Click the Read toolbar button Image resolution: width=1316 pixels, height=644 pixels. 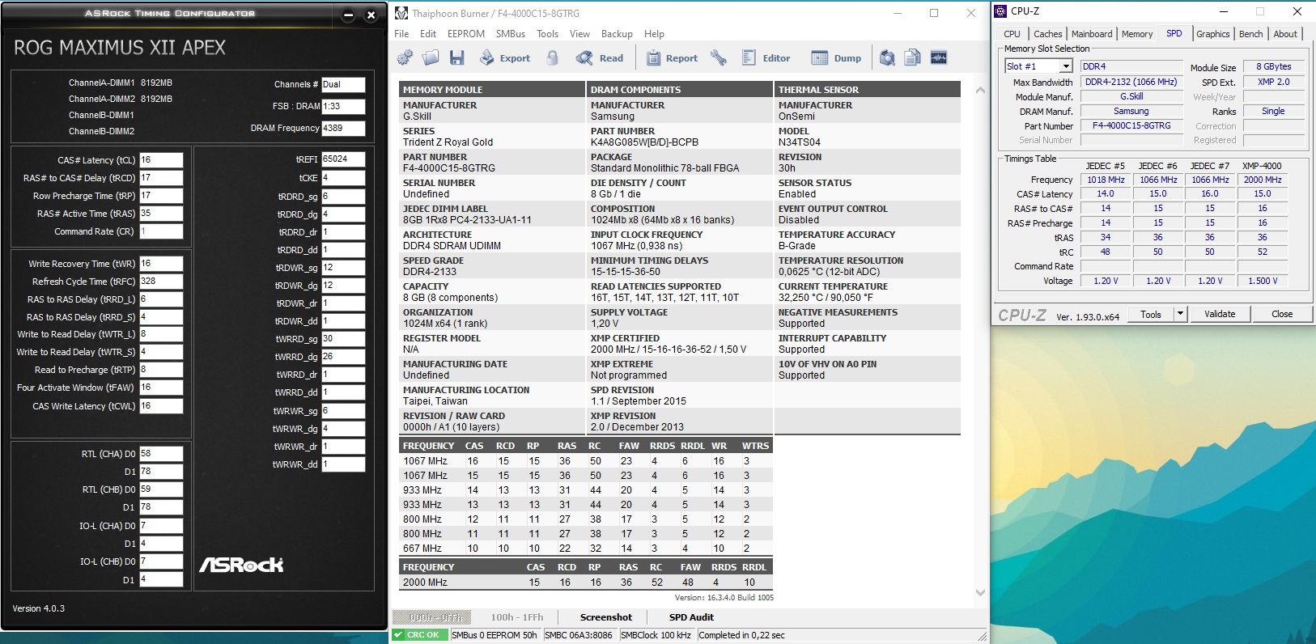(600, 58)
